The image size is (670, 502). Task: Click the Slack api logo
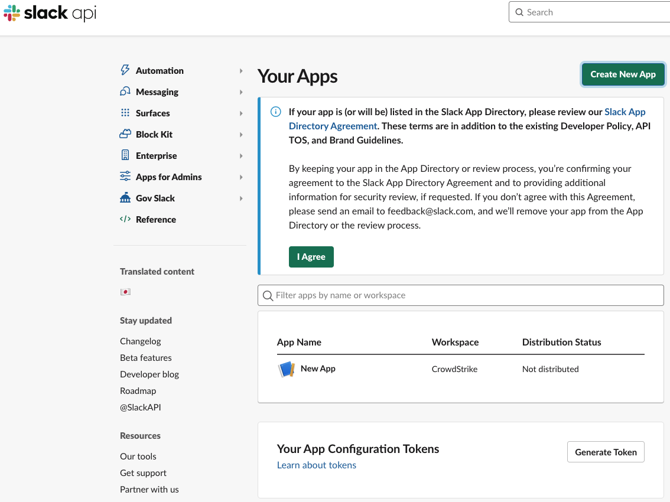click(x=49, y=12)
